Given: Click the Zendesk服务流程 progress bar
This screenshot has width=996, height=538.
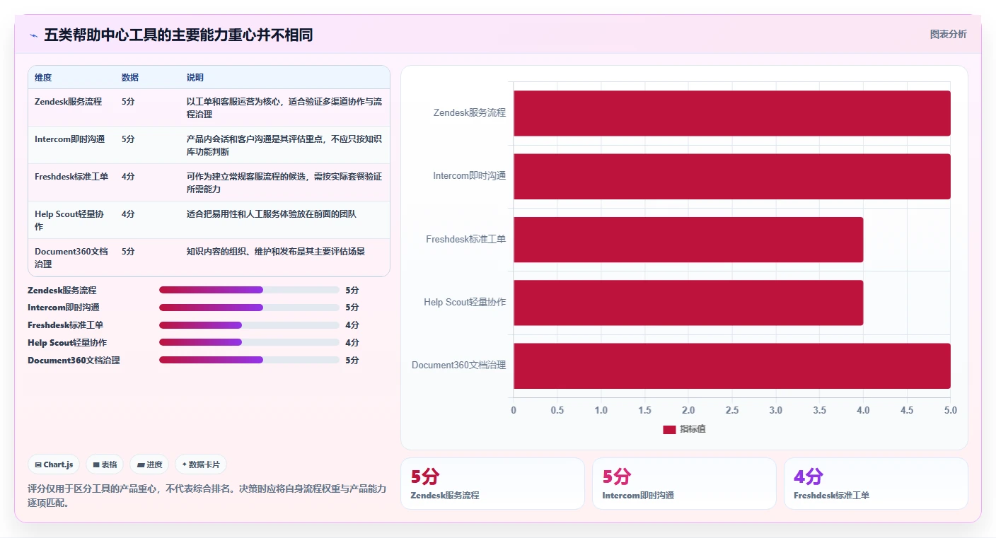Looking at the screenshot, I should click(249, 290).
